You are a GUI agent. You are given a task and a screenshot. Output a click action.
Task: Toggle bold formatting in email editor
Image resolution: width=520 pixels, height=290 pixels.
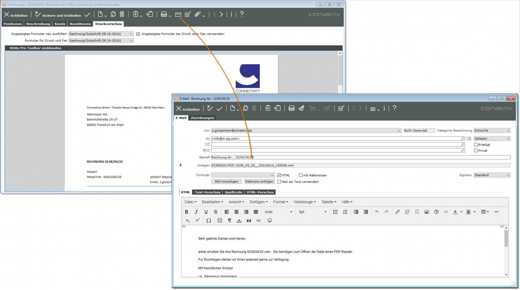[x=187, y=212]
